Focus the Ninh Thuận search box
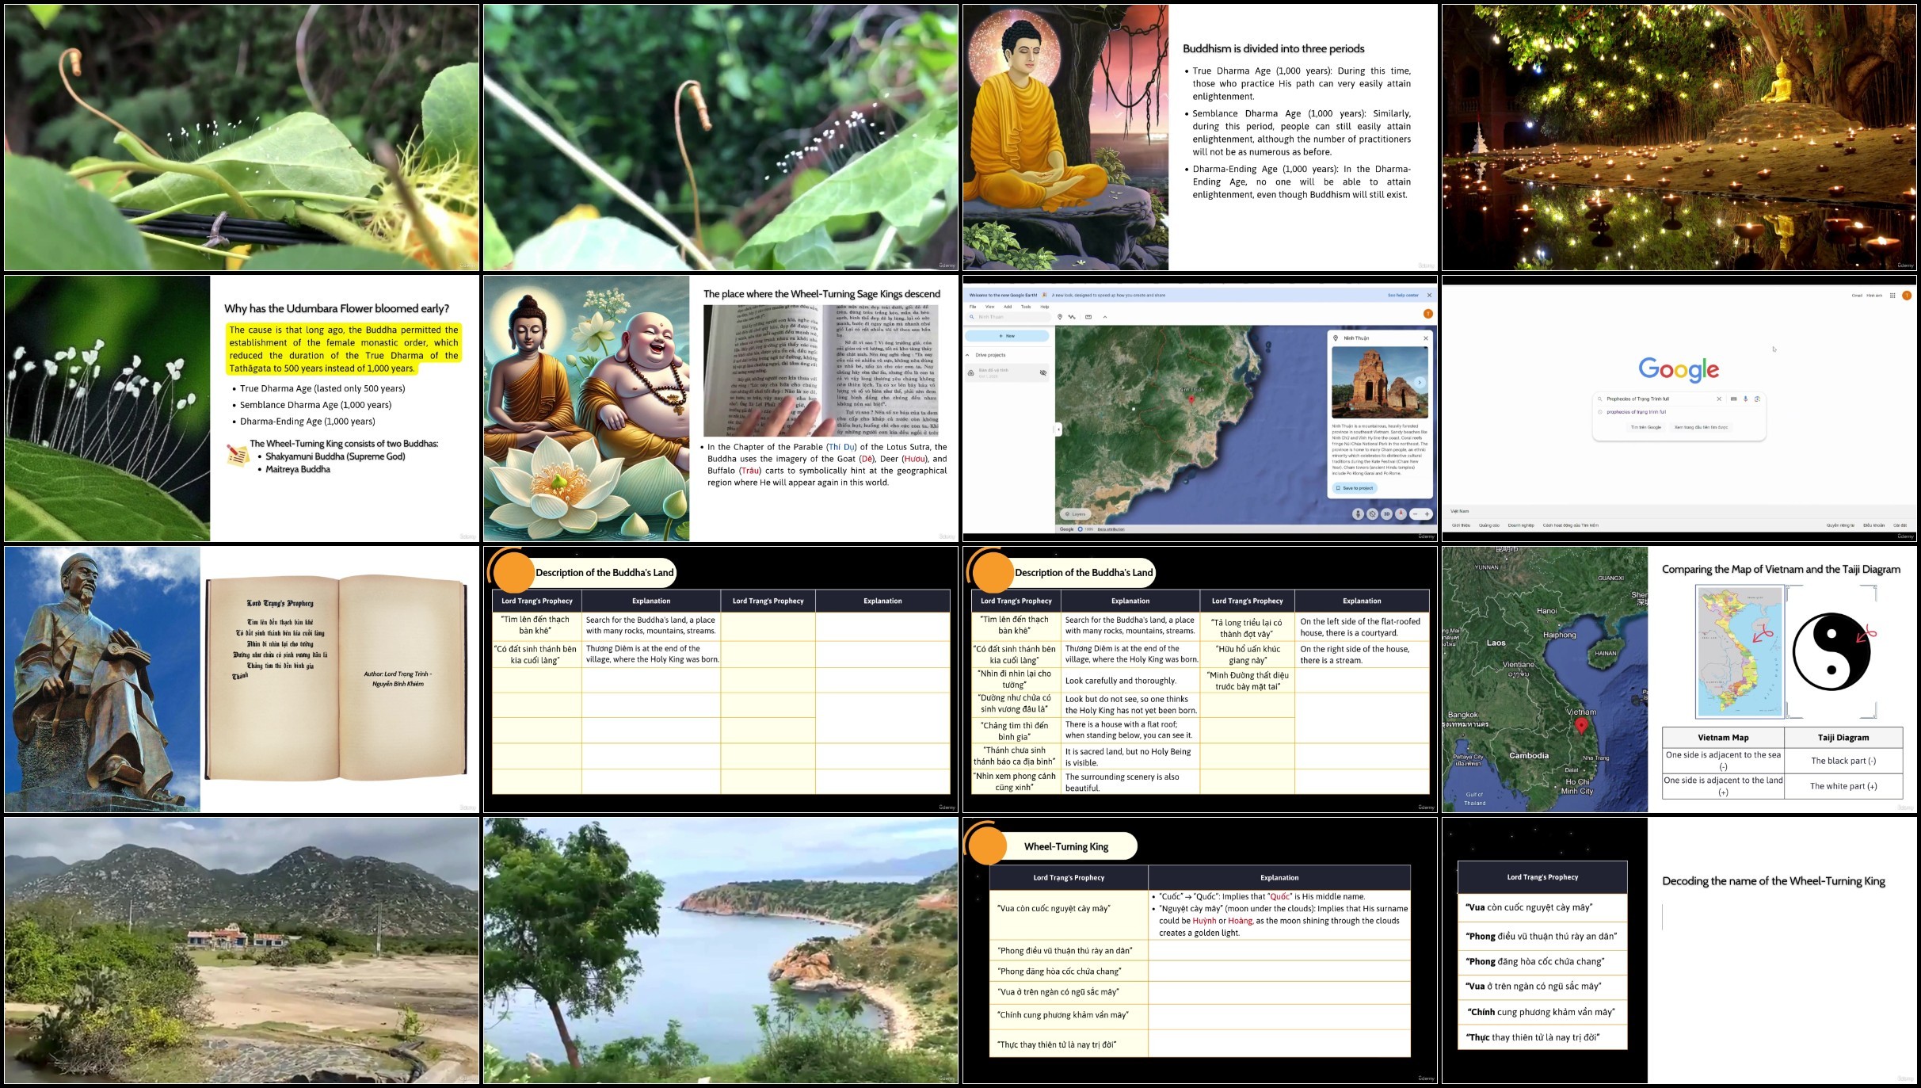 coord(1008,317)
